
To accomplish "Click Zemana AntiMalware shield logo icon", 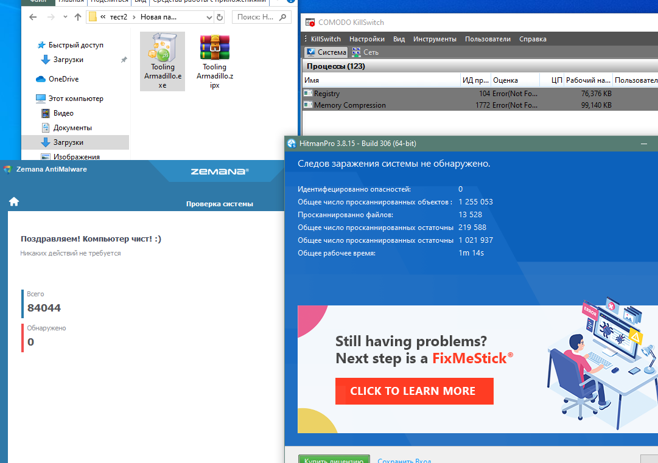I will click(x=7, y=169).
